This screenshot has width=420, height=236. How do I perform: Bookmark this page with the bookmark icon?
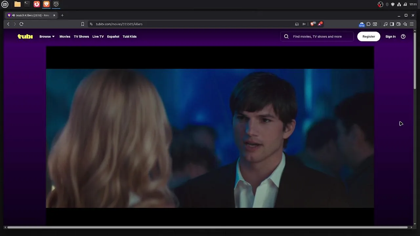click(x=83, y=24)
